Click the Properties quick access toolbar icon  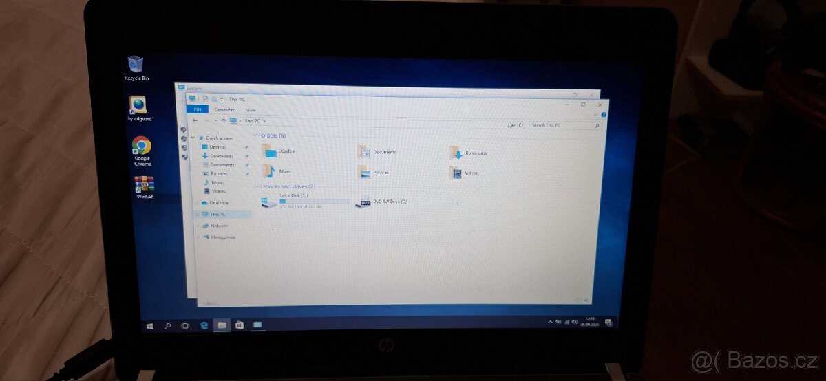(x=205, y=99)
